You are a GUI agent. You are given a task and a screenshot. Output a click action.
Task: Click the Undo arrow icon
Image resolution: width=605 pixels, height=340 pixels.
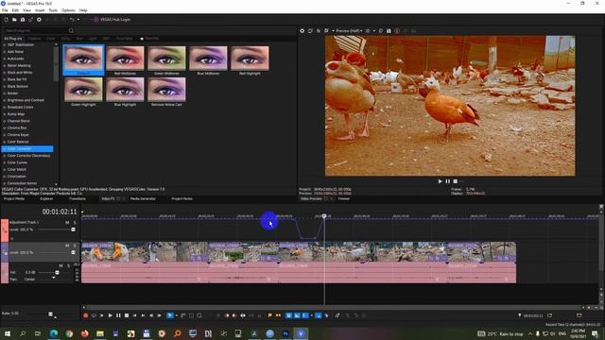pyautogui.click(x=72, y=19)
